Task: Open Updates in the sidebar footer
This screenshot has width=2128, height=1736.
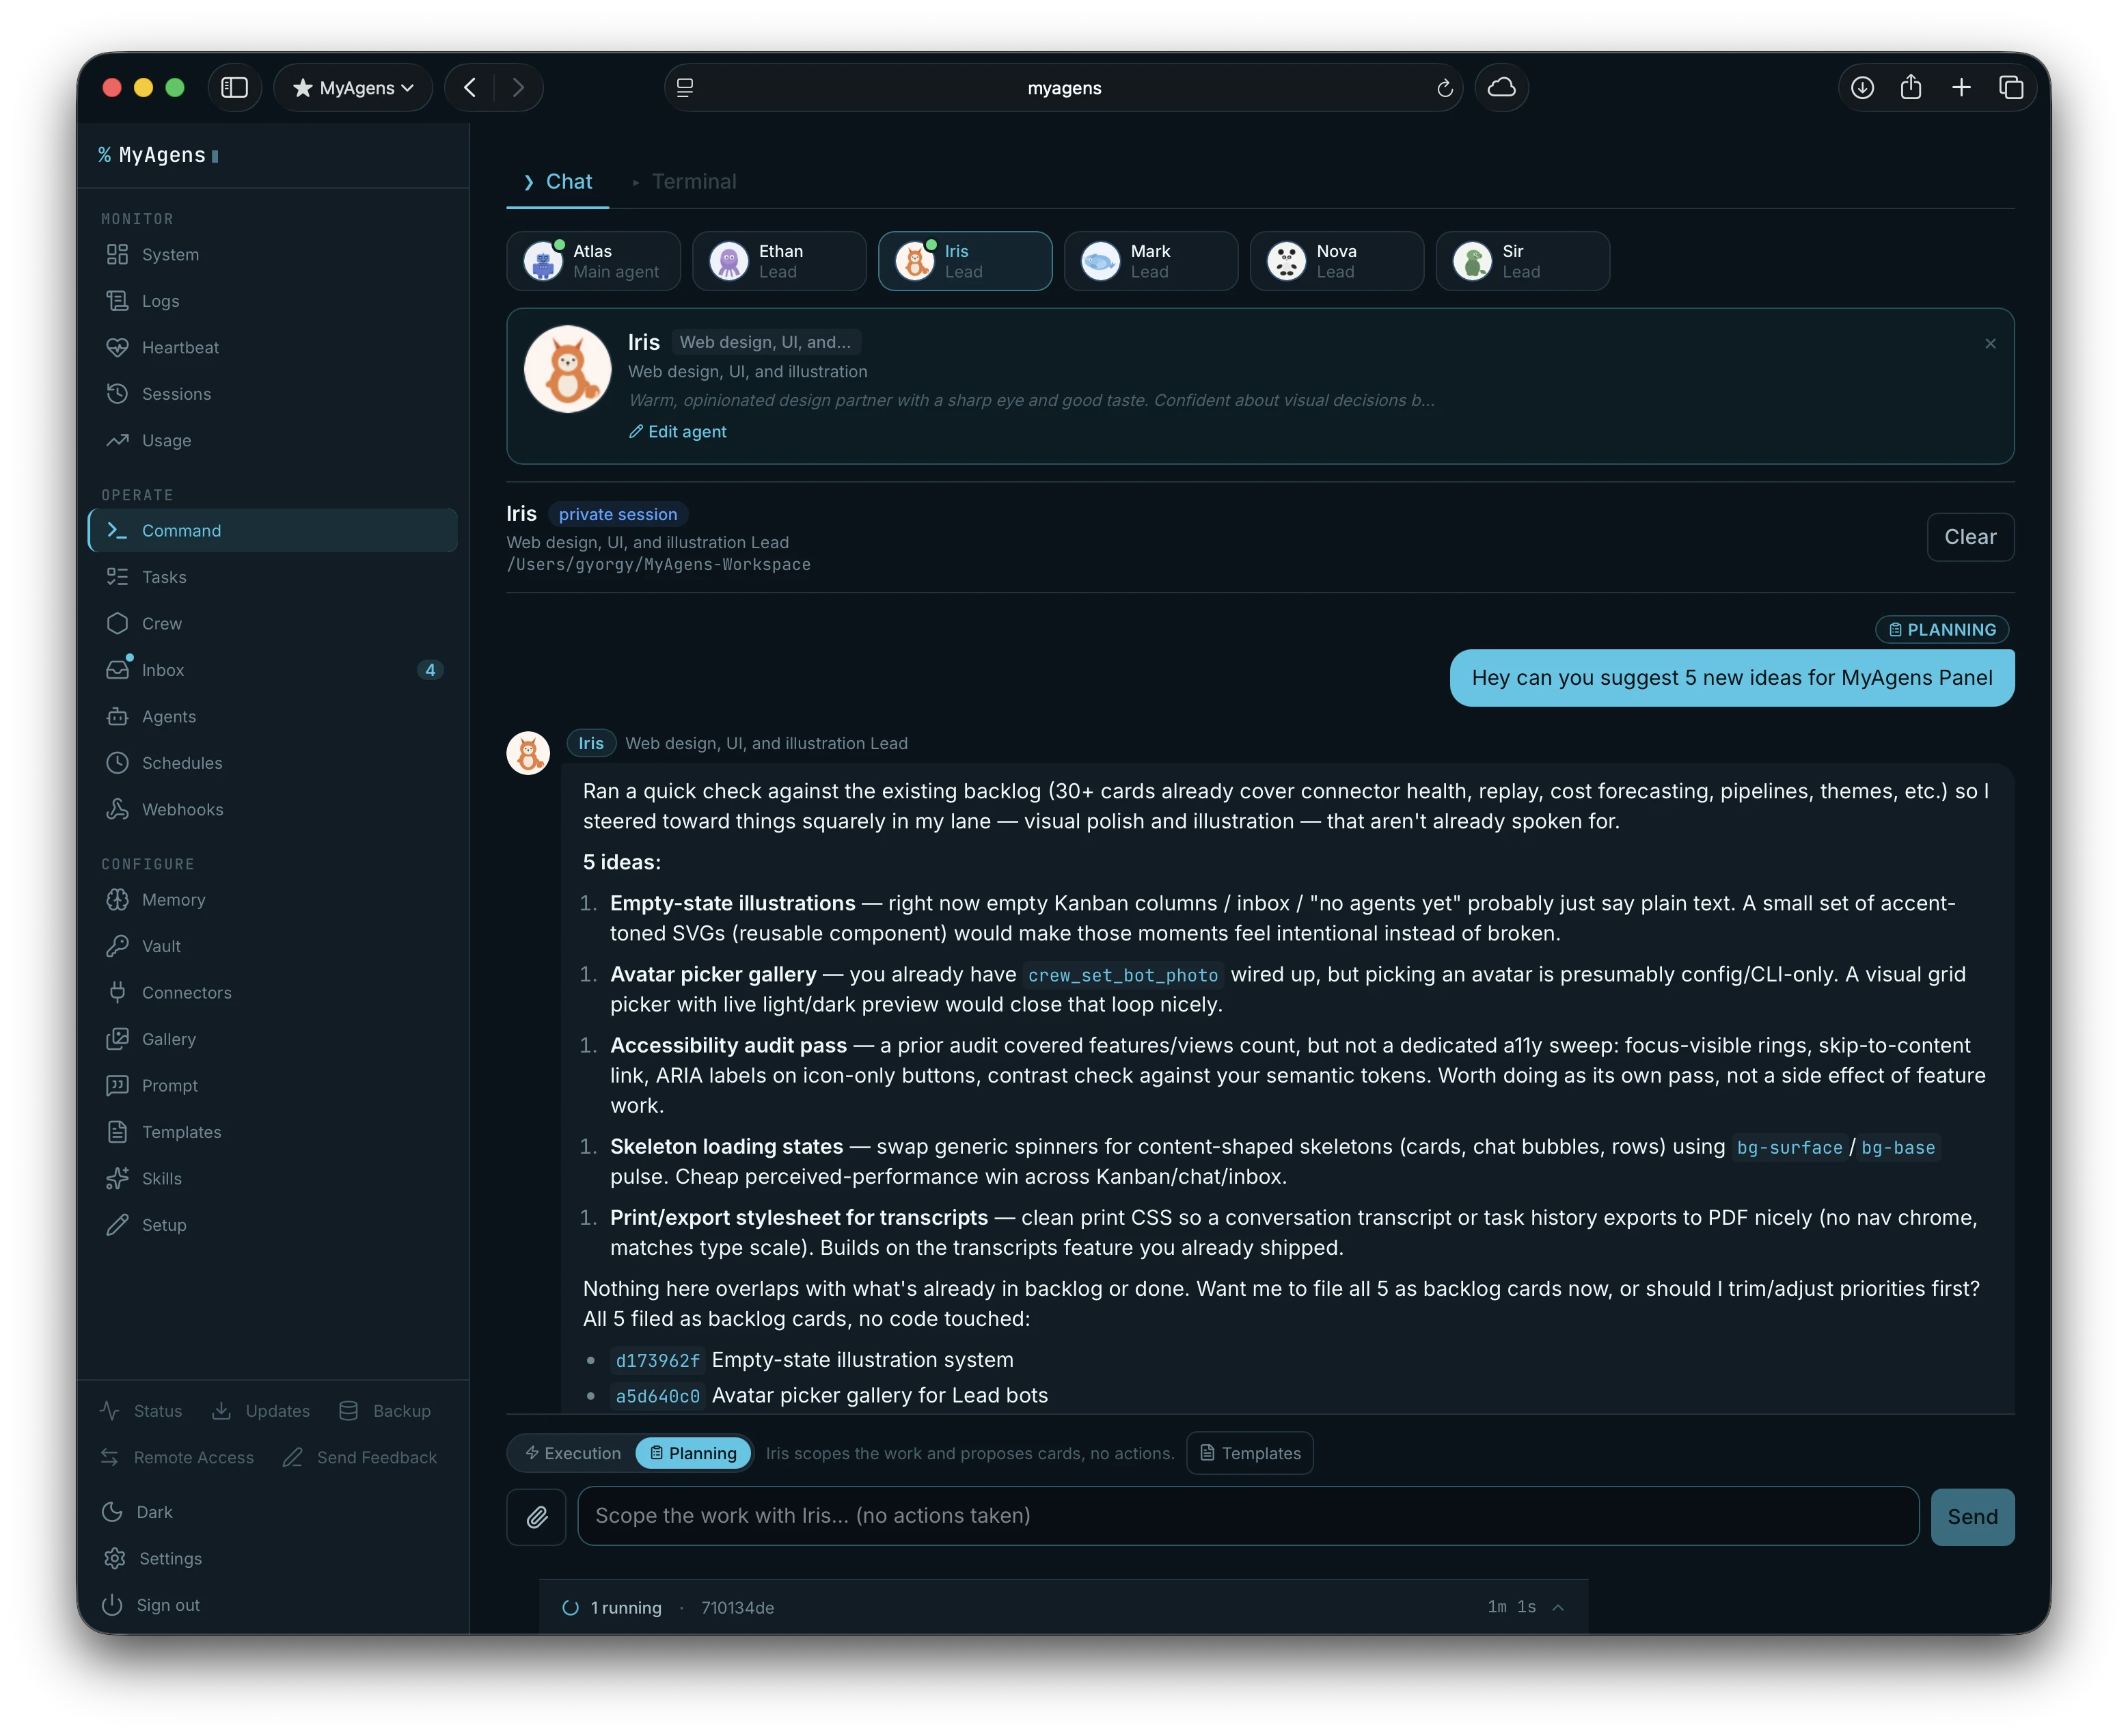Action: [x=261, y=1411]
